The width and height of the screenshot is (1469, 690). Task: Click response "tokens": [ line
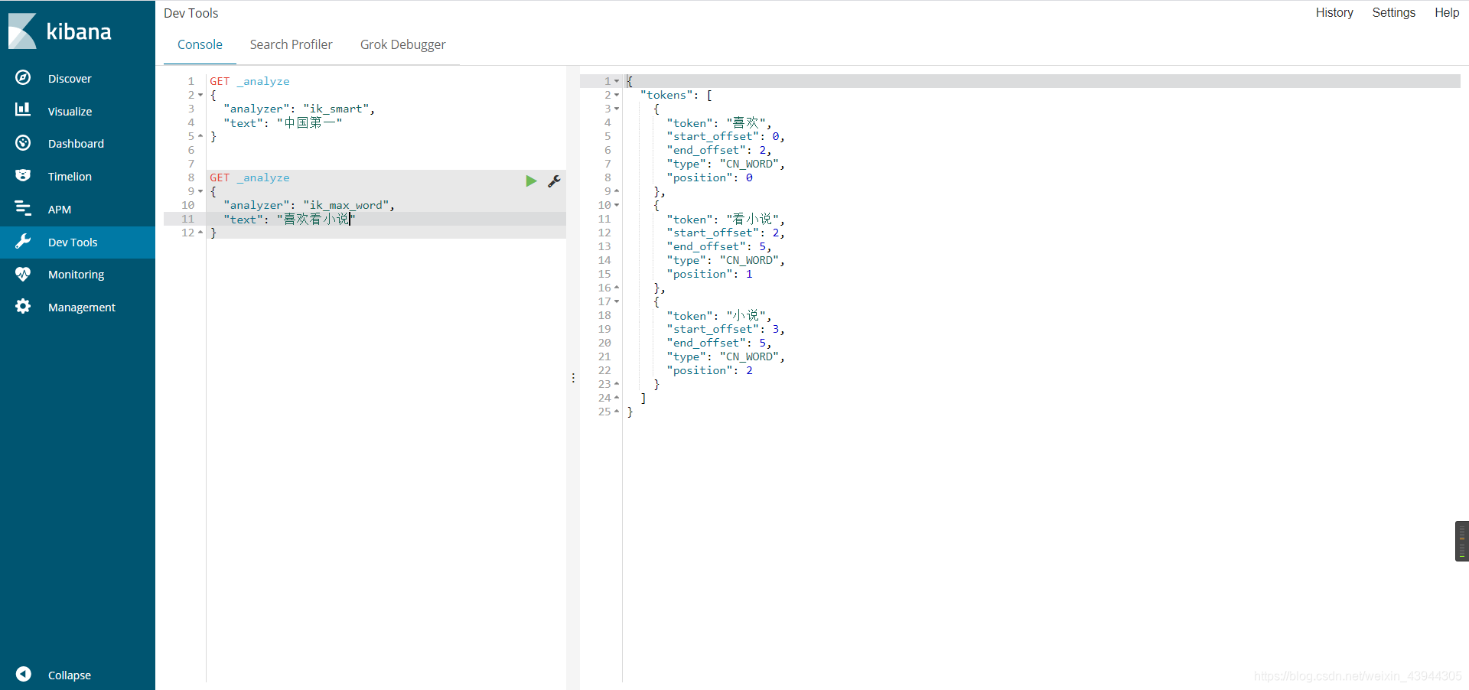pyautogui.click(x=676, y=95)
